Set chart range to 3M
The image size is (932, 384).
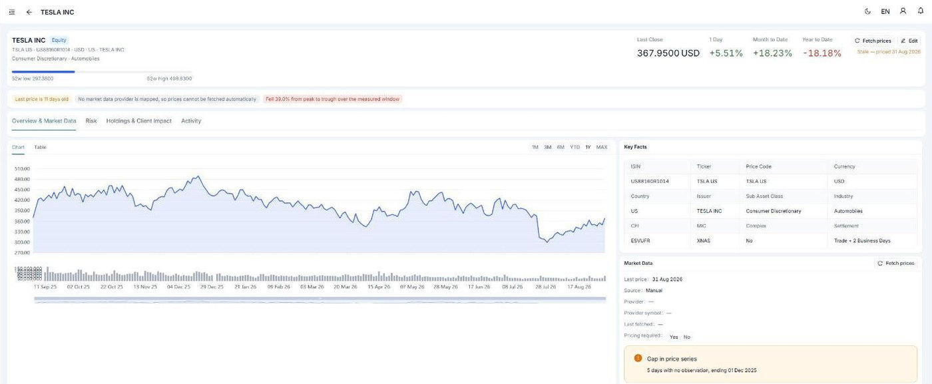coord(548,147)
